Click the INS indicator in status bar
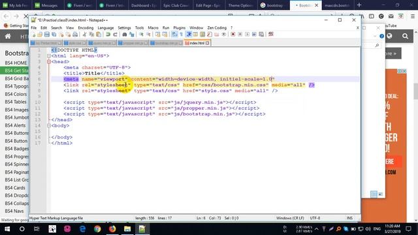 pyautogui.click(x=349, y=218)
